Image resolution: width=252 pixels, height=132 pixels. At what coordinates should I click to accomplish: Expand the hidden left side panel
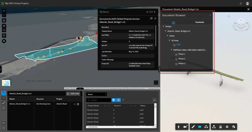(x=1, y=69)
